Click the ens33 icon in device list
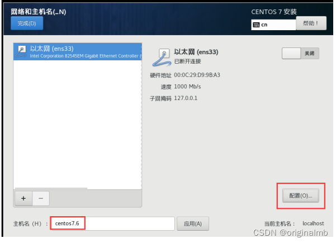 pos(21,51)
